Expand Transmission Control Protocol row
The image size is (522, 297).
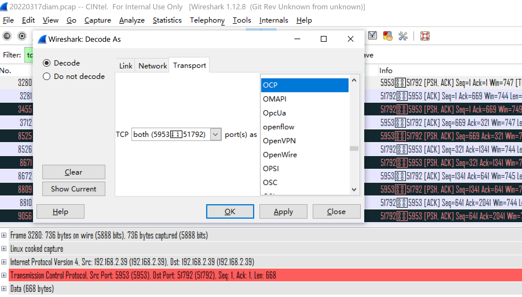[x=4, y=275]
